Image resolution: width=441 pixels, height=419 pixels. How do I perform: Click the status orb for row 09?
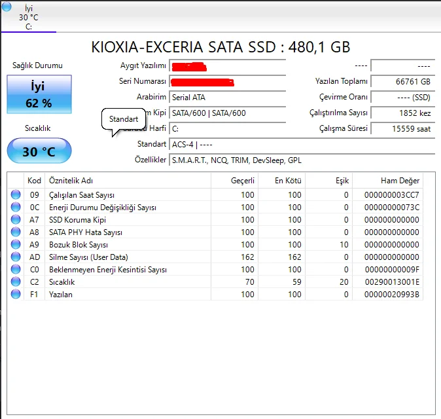[16, 194]
